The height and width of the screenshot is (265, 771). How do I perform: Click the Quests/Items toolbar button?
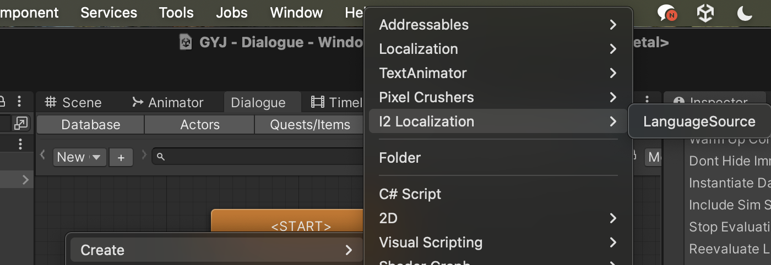310,125
